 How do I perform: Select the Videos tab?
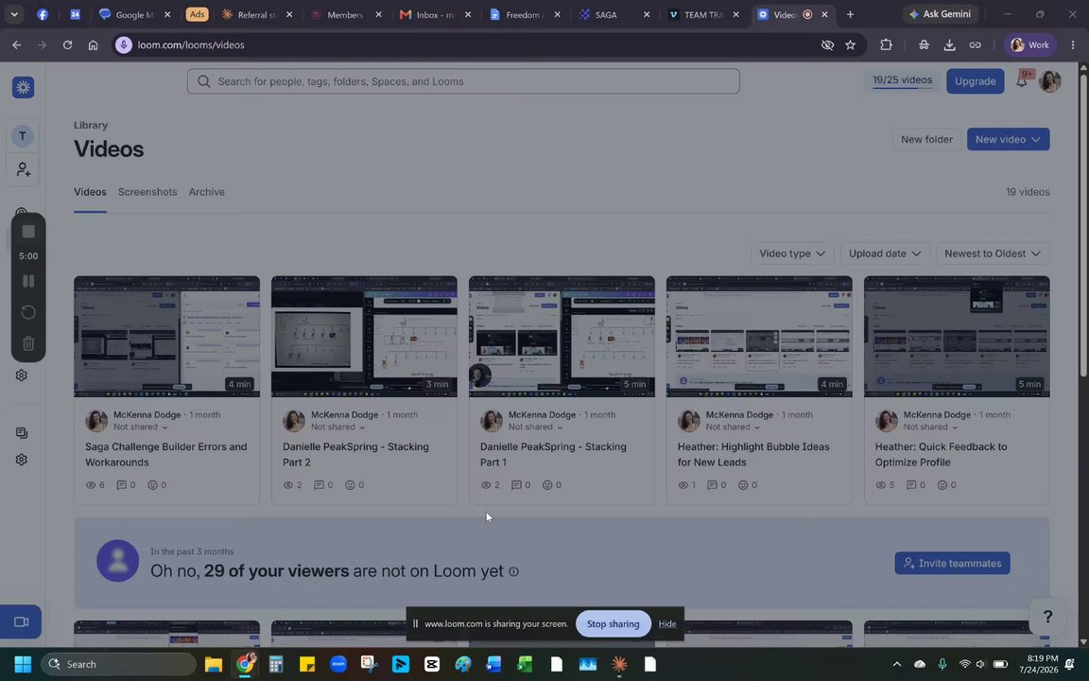click(91, 192)
